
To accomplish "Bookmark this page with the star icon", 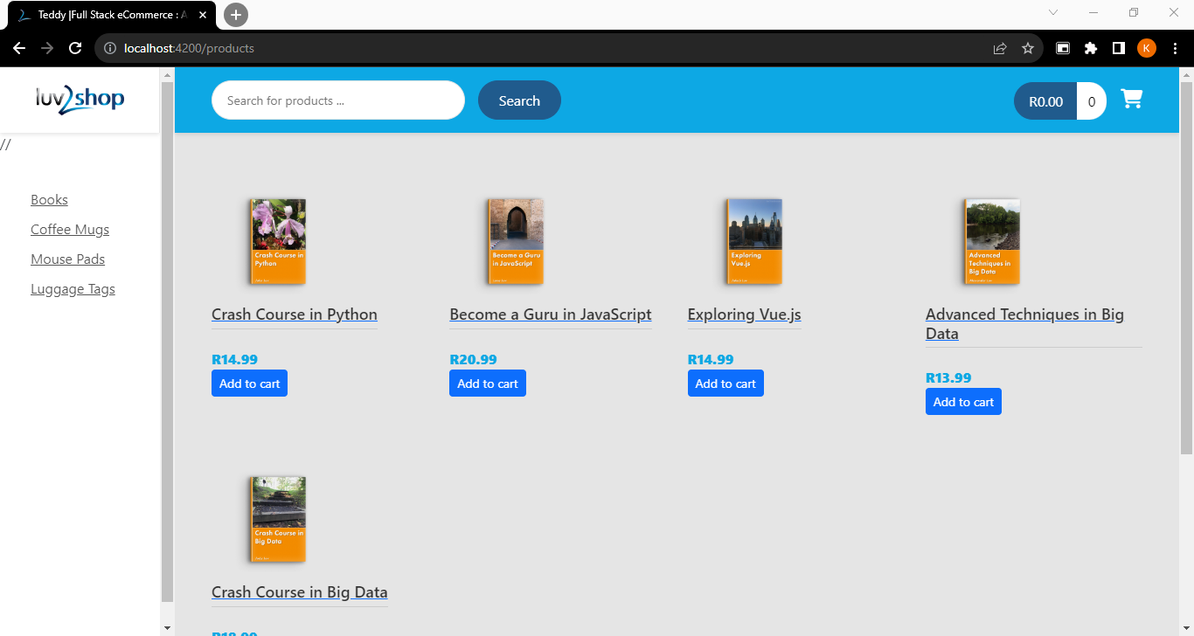I will click(x=1028, y=48).
